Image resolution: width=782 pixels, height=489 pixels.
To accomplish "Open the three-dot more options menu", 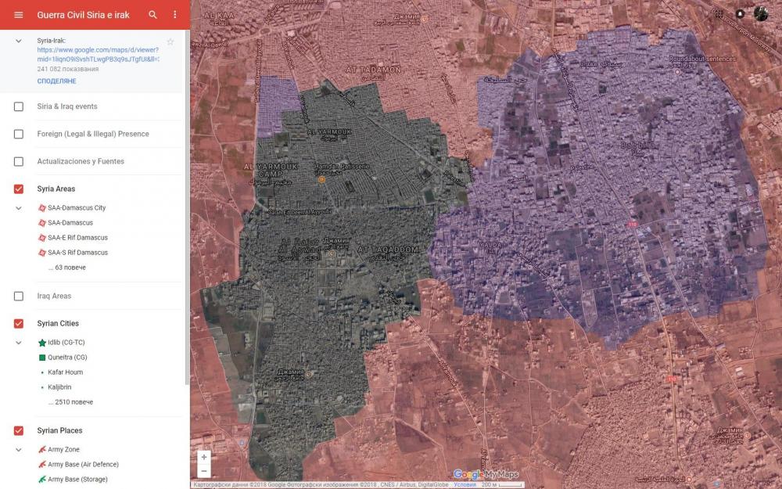I will [174, 15].
